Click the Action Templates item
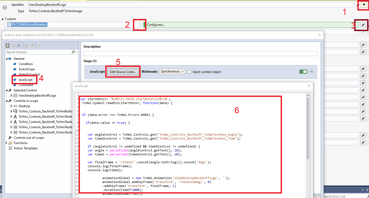Screen dimensions: 369x198 (x=26, y=148)
